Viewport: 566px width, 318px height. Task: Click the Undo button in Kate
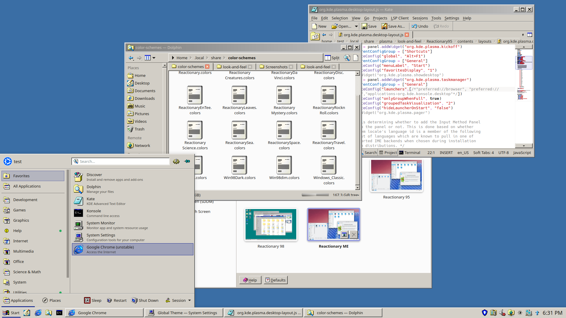pos(420,26)
